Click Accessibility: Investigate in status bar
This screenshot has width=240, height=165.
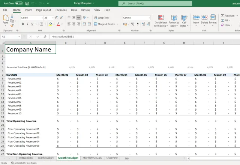click(24, 163)
